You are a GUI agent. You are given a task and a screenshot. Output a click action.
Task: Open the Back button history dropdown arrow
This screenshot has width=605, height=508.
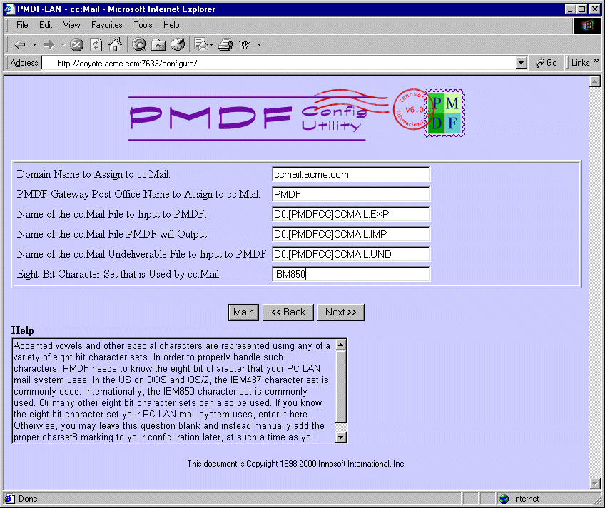[34, 44]
